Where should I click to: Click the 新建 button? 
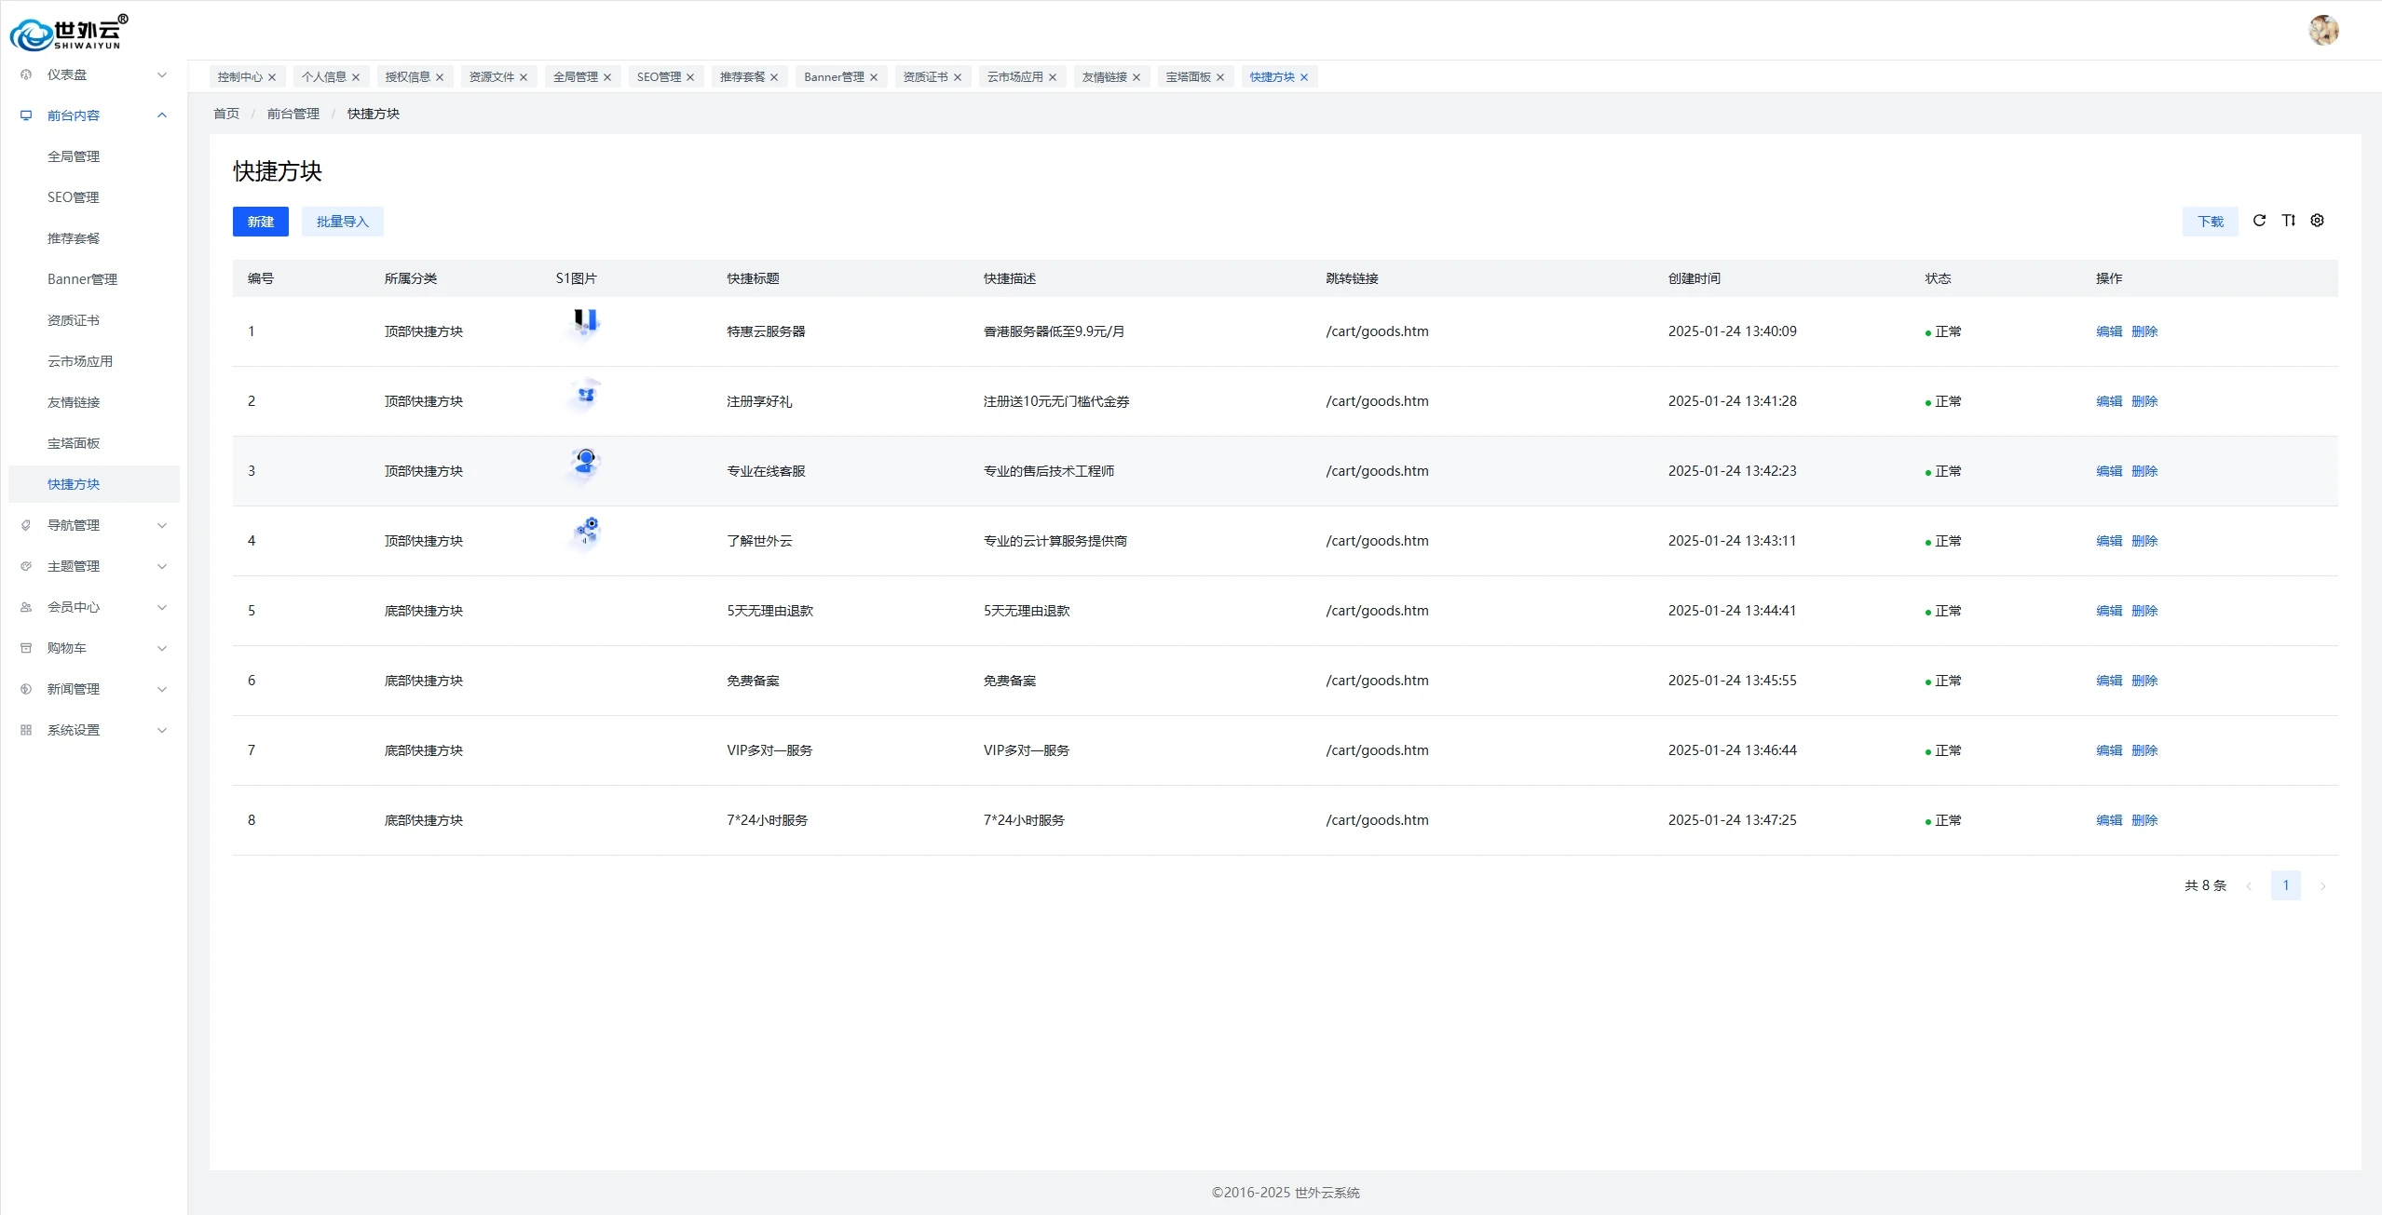[x=260, y=222]
